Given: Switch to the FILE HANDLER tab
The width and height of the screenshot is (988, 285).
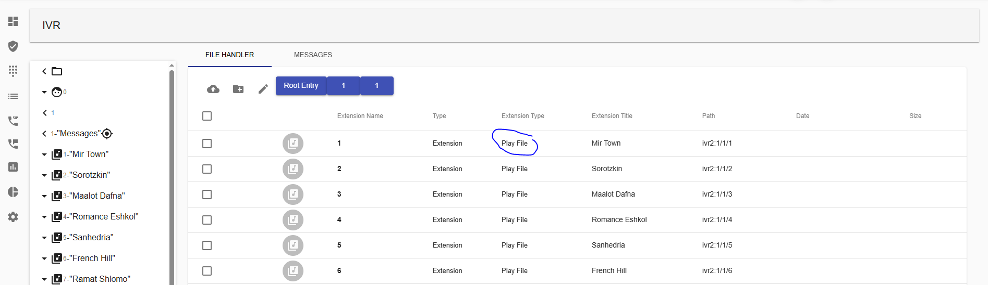Looking at the screenshot, I should pyautogui.click(x=229, y=55).
